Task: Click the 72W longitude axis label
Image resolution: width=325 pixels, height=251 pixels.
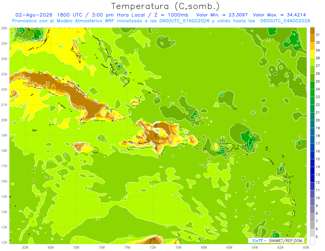Action: pyautogui.click(x=153, y=247)
